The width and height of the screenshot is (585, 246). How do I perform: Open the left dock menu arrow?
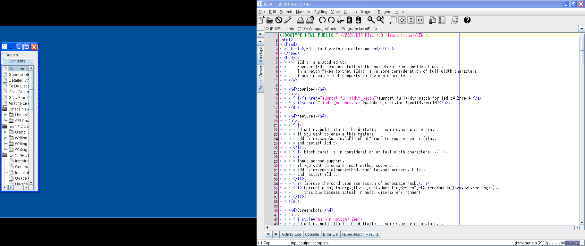point(260,41)
